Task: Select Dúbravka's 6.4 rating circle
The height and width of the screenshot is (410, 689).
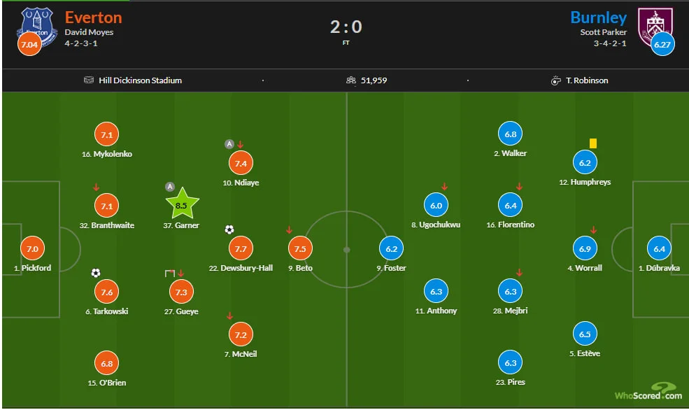Action: [660, 248]
